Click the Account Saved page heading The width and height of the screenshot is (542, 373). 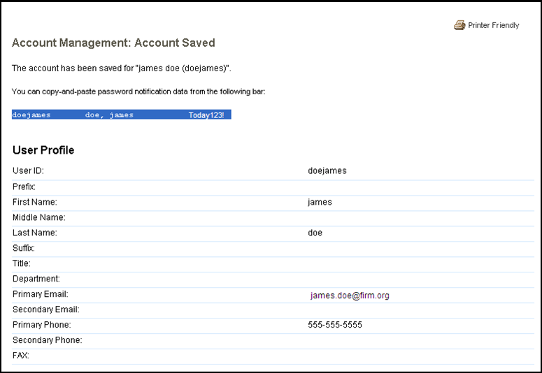pyautogui.click(x=113, y=43)
